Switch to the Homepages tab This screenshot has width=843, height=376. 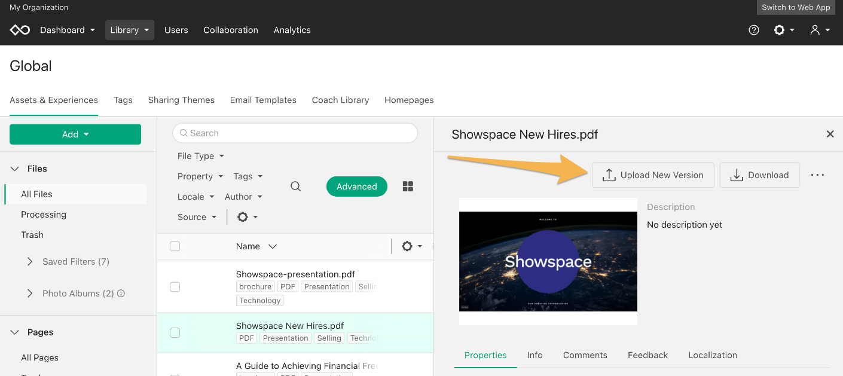point(409,100)
